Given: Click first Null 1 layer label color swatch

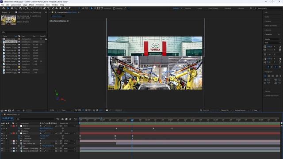Looking at the screenshot, I should point(14,126).
